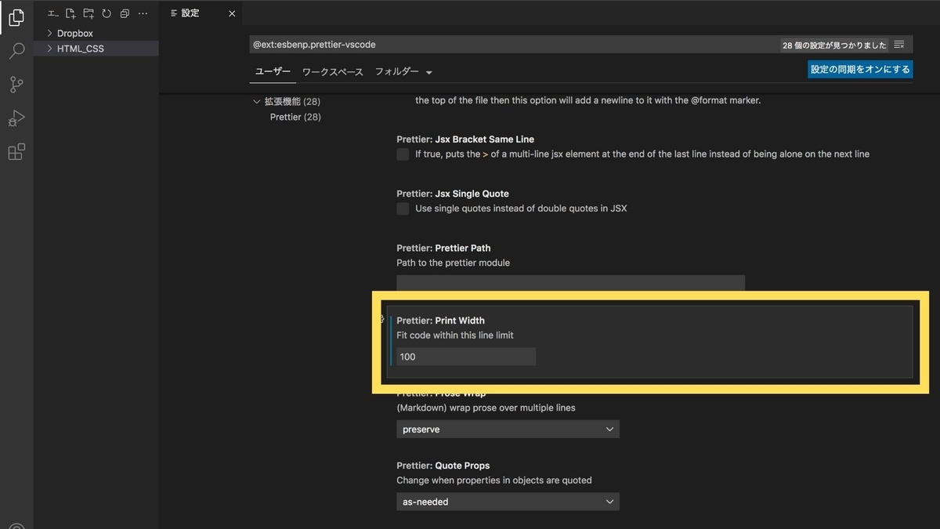The height and width of the screenshot is (529, 940).
Task: Open Explorer more actions ellipsis menu
Action: [143, 13]
